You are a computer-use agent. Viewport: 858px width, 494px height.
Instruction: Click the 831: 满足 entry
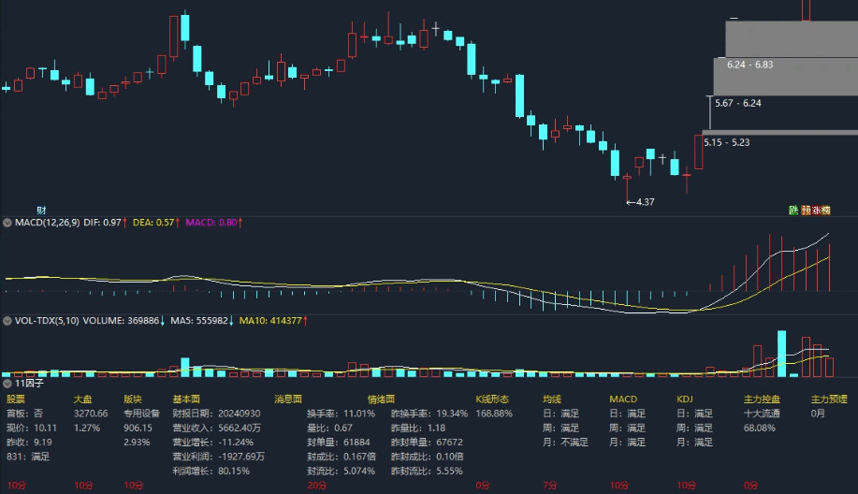[x=28, y=457]
